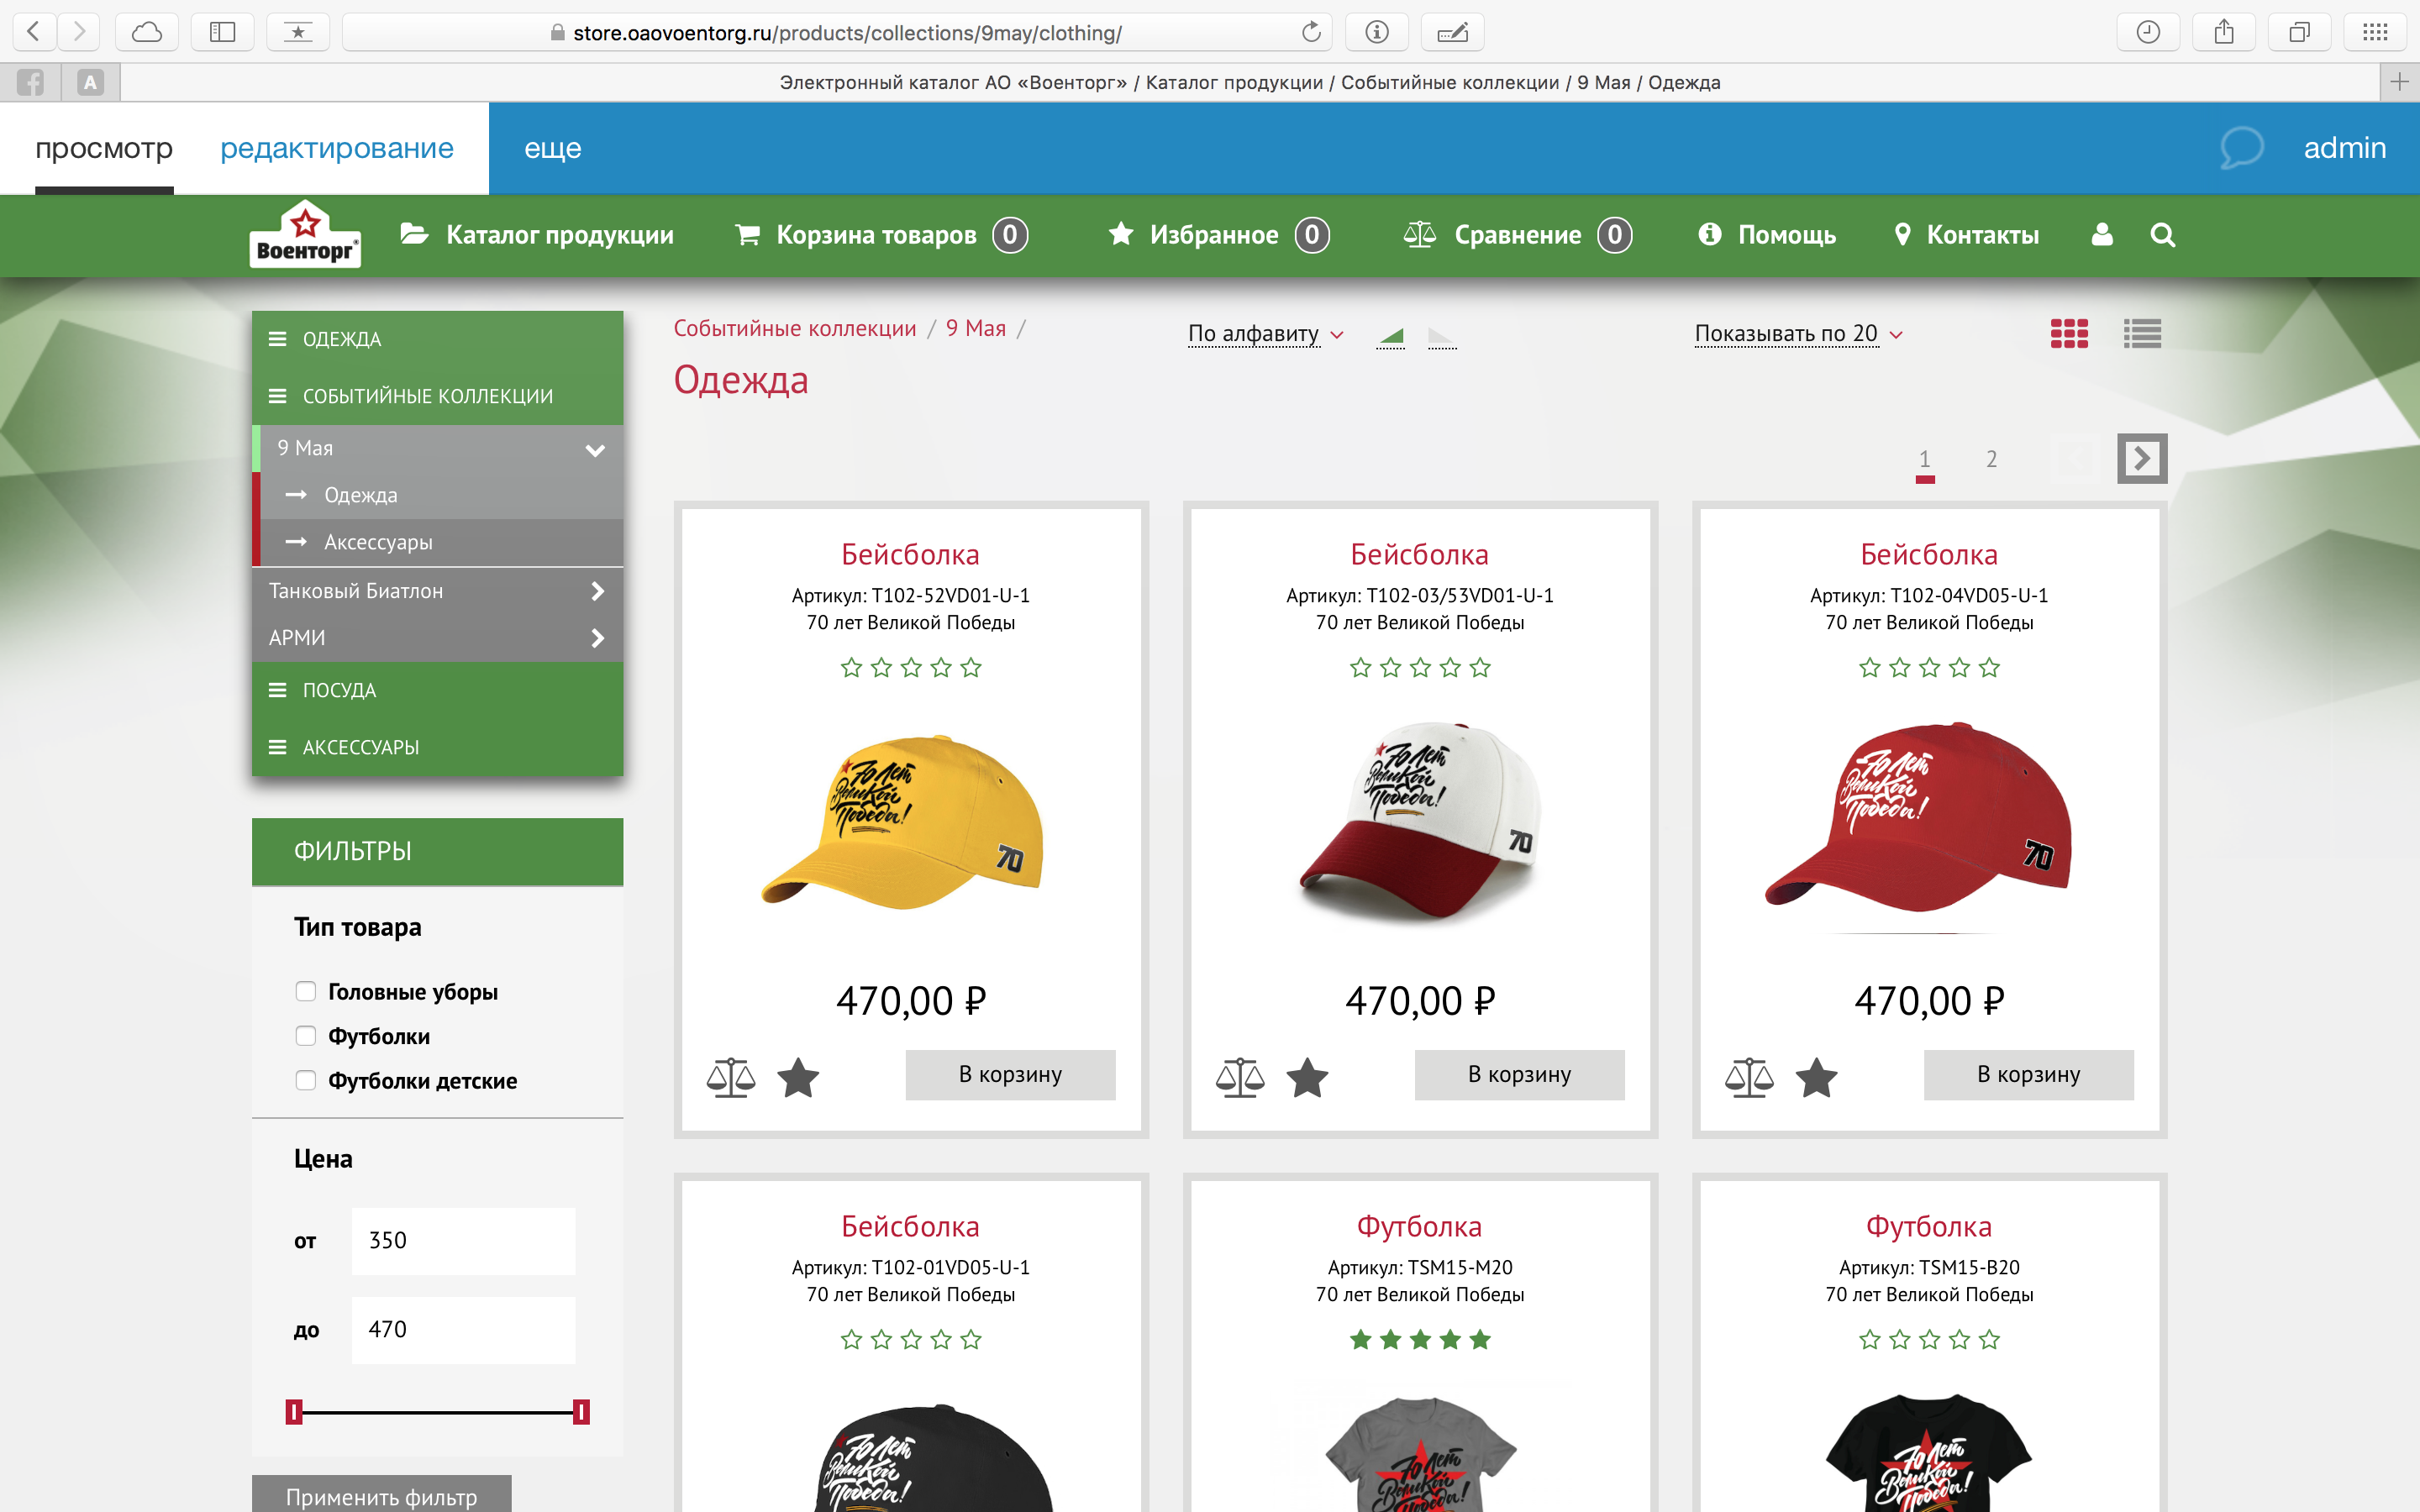Check the Футболки filter

(306, 1036)
